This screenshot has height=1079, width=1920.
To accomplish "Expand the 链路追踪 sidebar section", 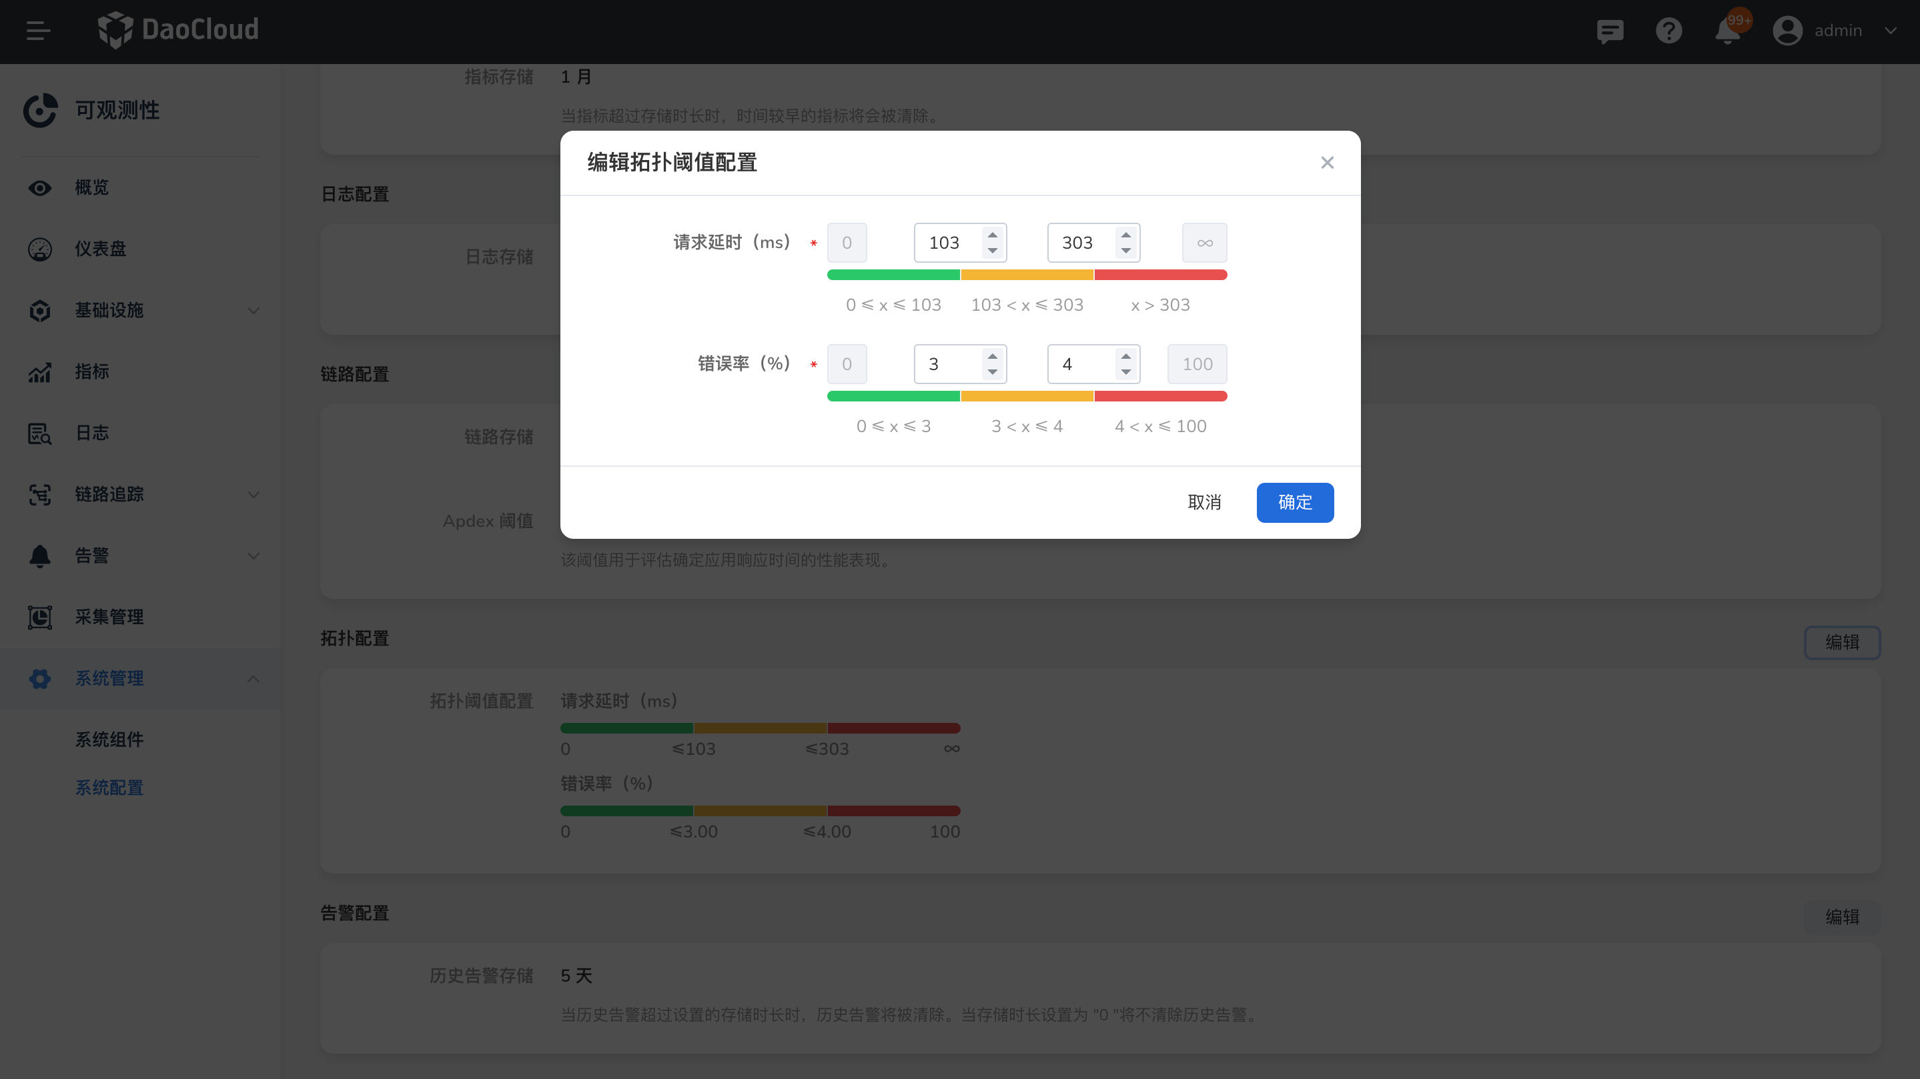I will point(253,494).
